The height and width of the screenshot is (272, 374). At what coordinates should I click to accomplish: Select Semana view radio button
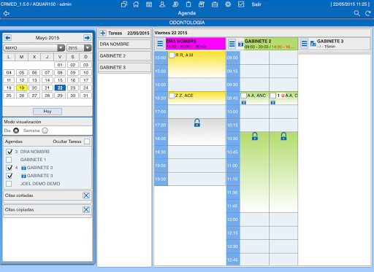click(45, 131)
